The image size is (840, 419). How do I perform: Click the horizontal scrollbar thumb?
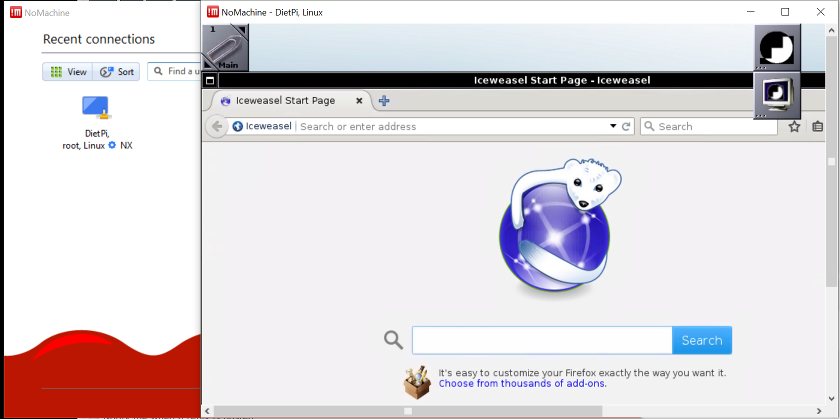click(408, 411)
